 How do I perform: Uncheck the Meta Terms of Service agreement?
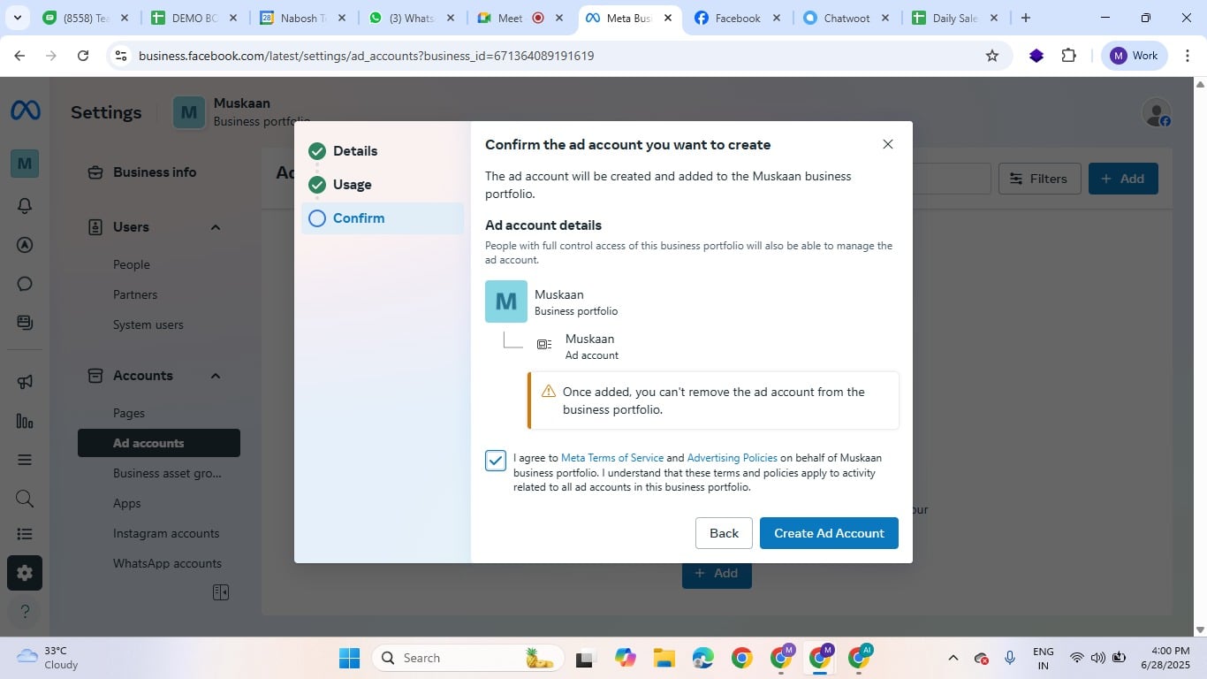point(496,460)
